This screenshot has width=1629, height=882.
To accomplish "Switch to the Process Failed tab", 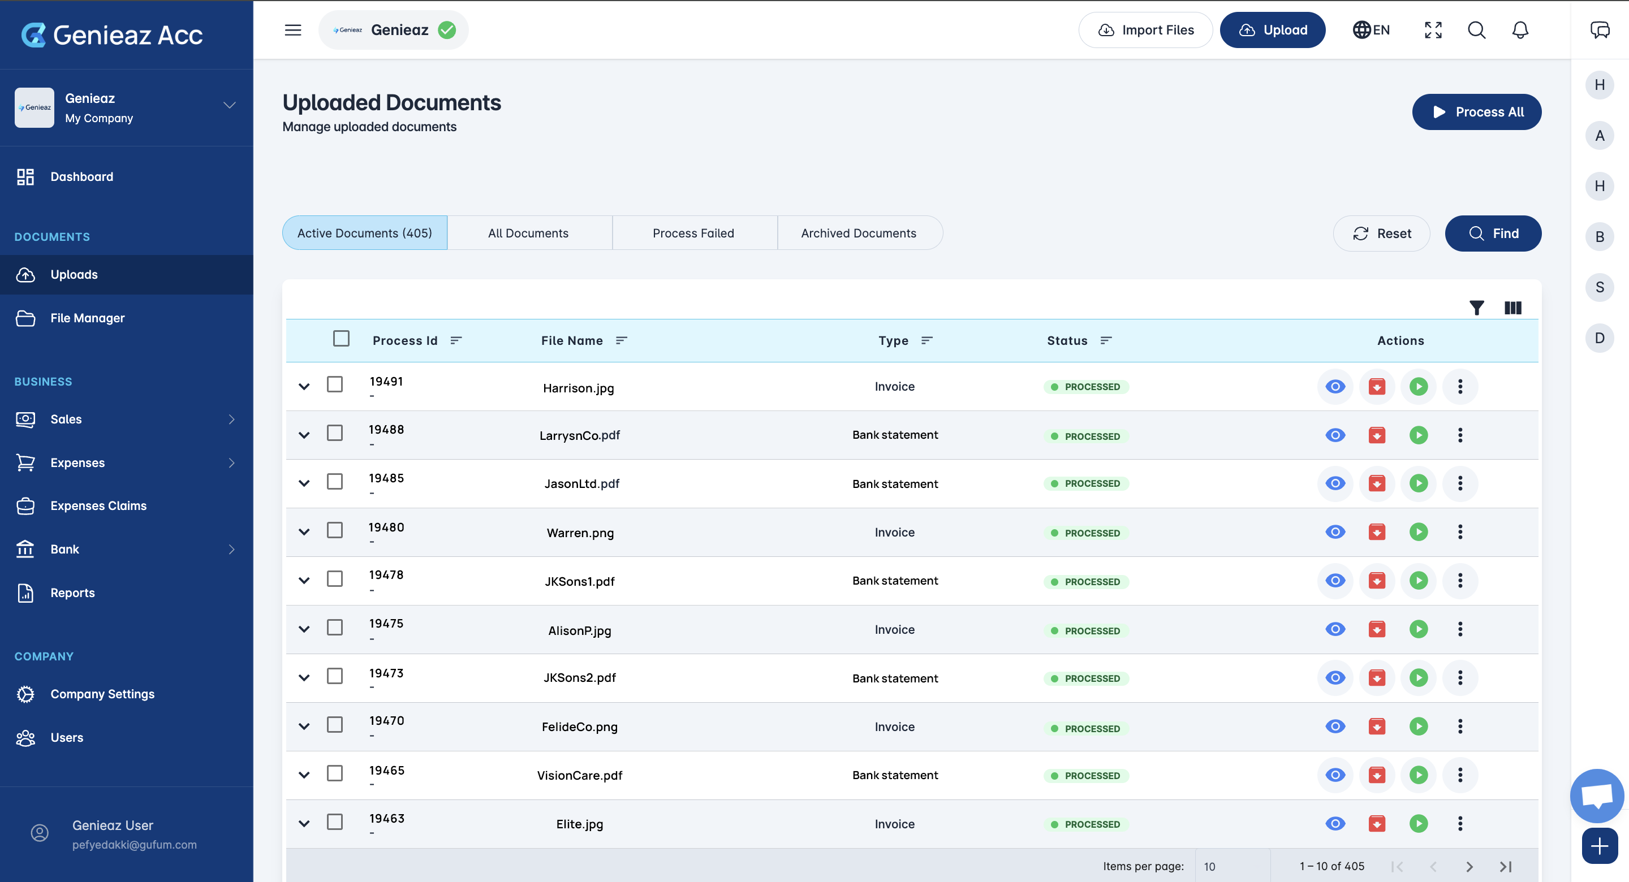I will point(693,234).
